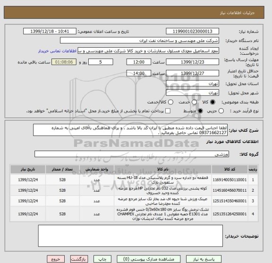Click price validity time 14:00
The width and height of the screenshot is (272, 263).
click(139, 73)
